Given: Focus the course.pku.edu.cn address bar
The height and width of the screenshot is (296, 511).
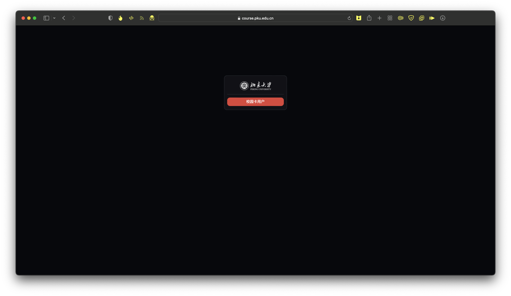Looking at the screenshot, I should [x=255, y=18].
